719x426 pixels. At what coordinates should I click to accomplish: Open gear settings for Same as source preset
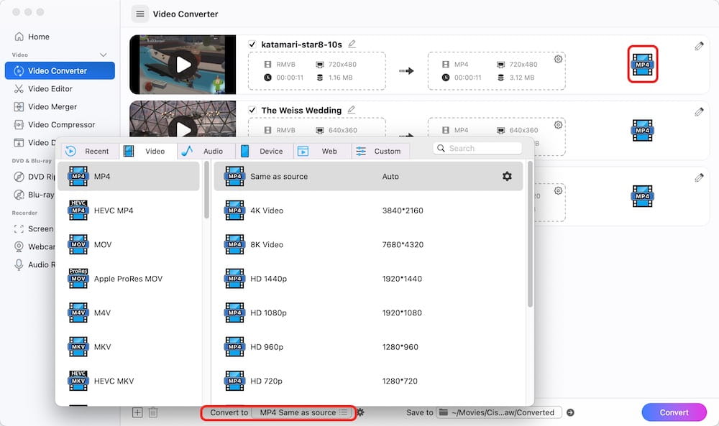click(x=507, y=176)
